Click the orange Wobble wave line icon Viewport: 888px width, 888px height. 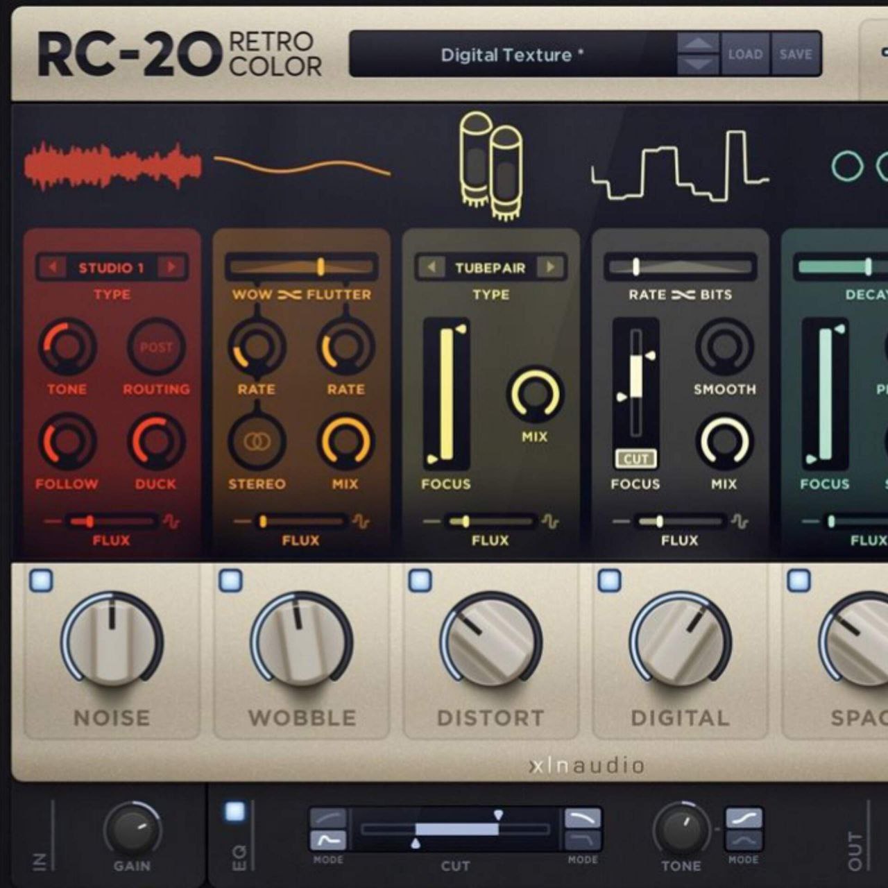[x=302, y=166]
